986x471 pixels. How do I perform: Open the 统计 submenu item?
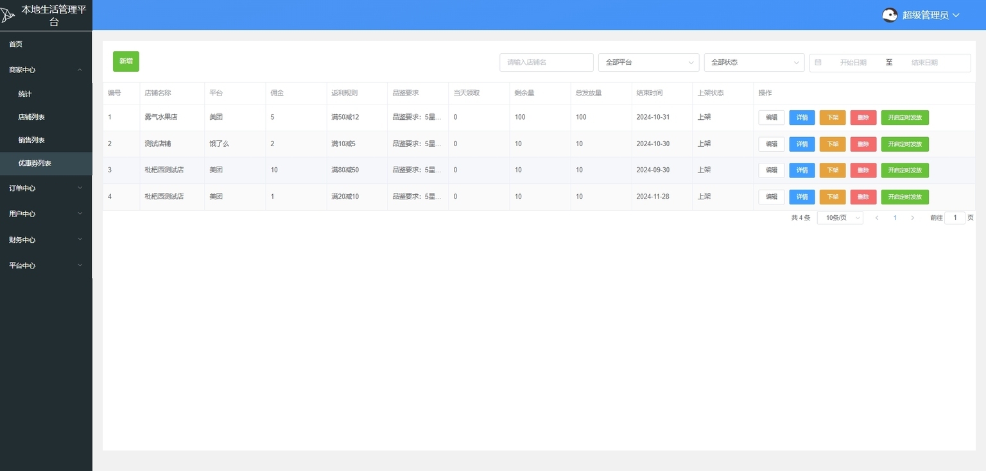[46, 94]
